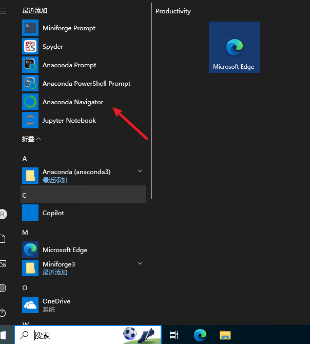Select the OneDrive text label
This screenshot has height=344, width=310.
coord(56,301)
